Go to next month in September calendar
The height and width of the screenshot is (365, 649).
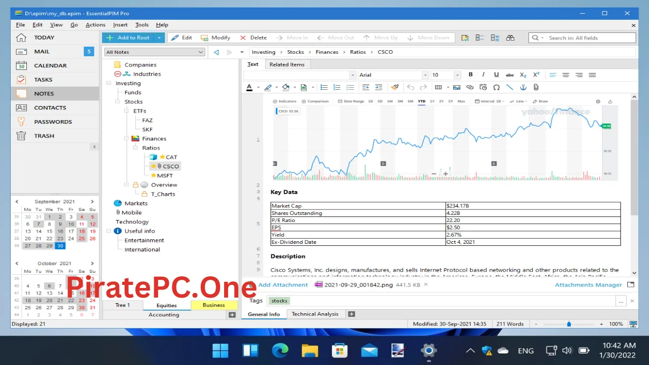(92, 202)
